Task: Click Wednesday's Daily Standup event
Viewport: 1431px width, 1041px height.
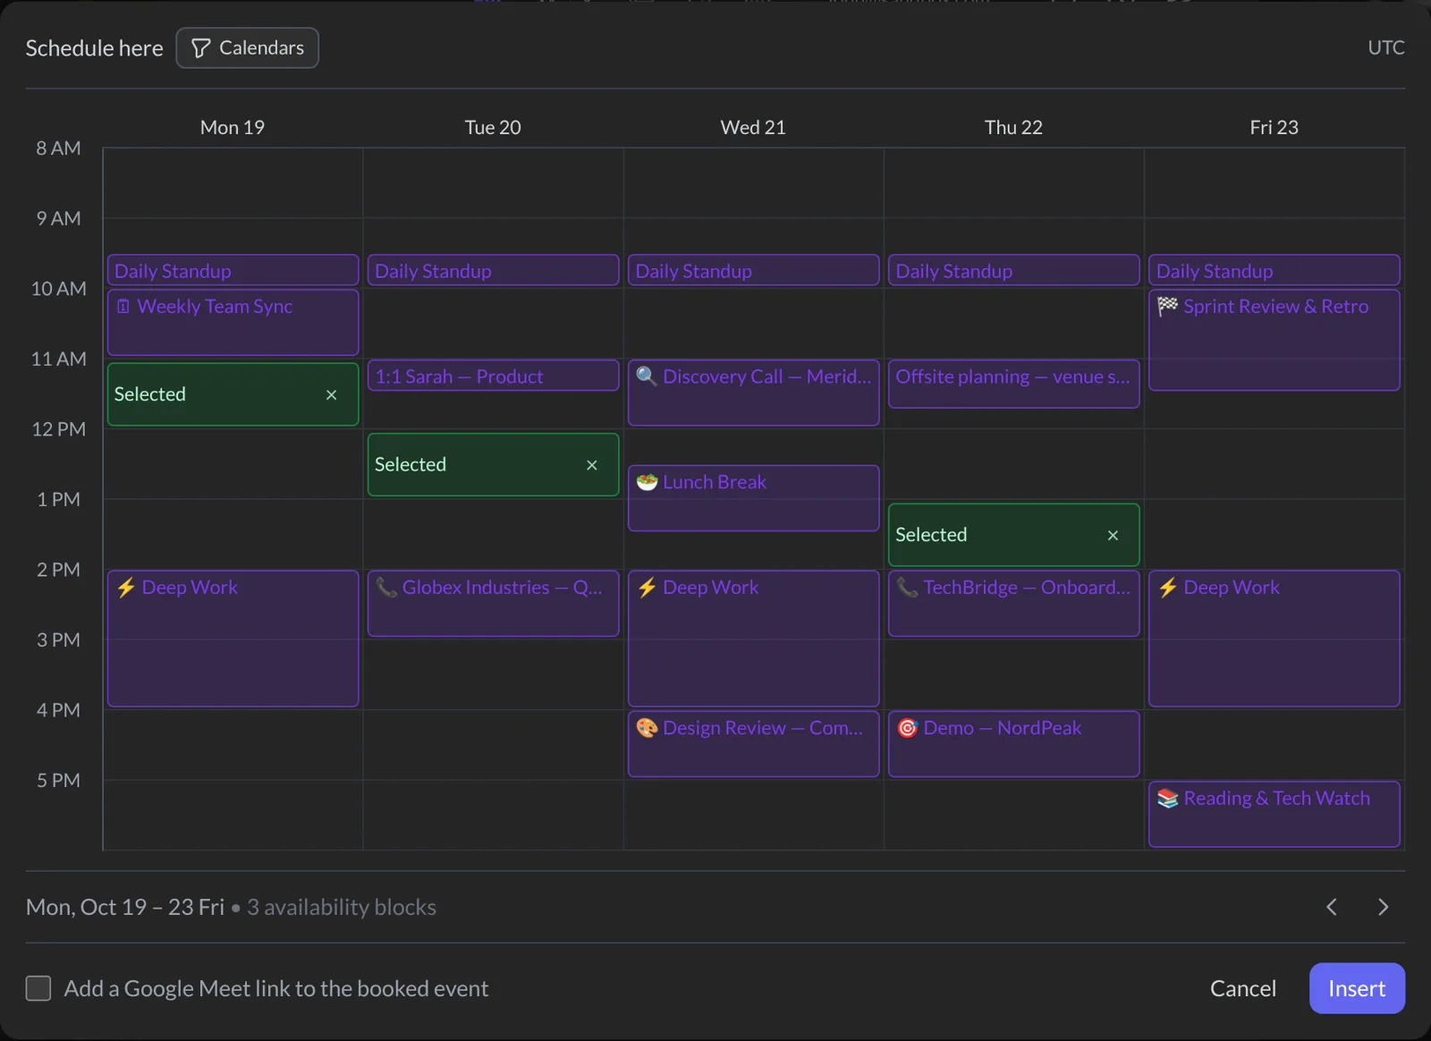Action: coord(753,270)
